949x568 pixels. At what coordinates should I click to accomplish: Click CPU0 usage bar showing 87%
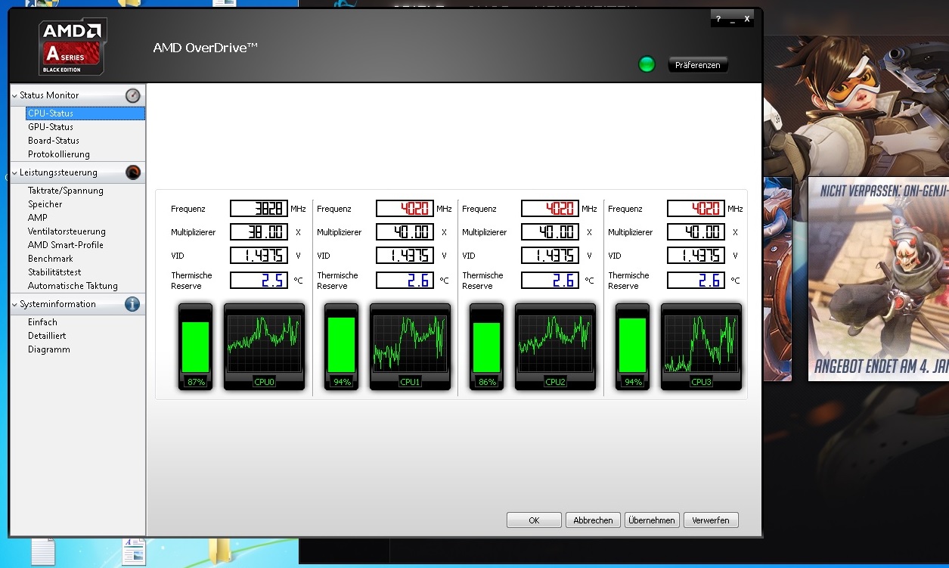(196, 347)
